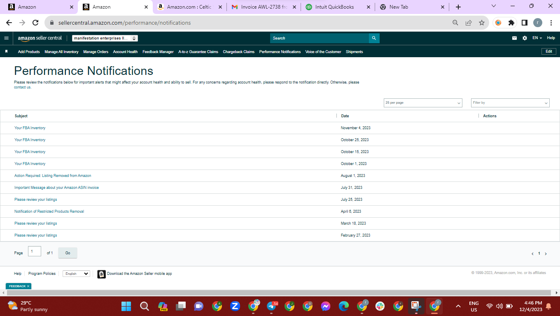Expand the Filter by dropdown
This screenshot has height=316, width=560.
pos(510,103)
